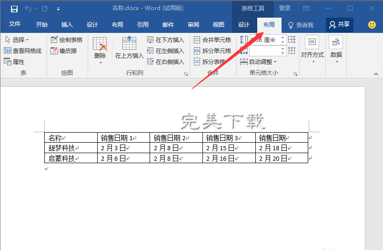Open the main 布局 tab next to 引用

pos(118,25)
